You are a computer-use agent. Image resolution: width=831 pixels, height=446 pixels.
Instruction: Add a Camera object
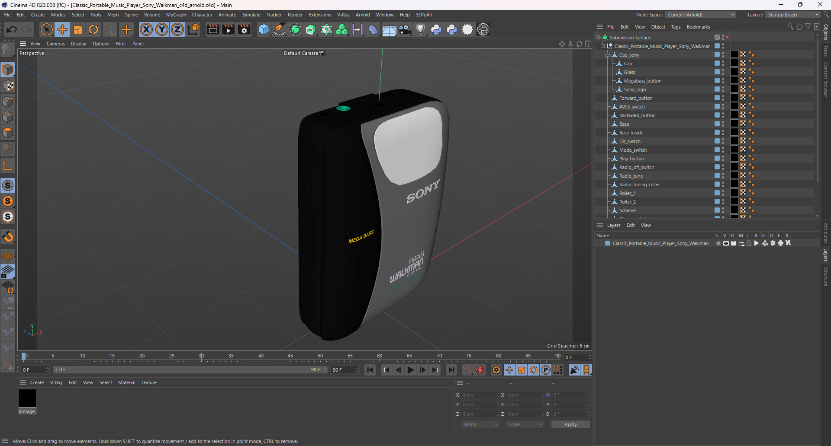[x=405, y=29]
